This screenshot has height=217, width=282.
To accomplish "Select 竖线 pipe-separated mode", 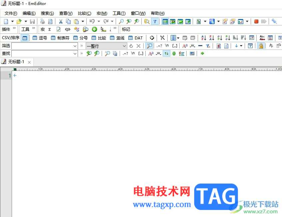I will coord(117,38).
